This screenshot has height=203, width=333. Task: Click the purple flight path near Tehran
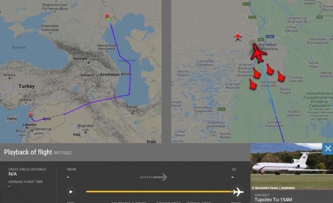click(x=124, y=96)
